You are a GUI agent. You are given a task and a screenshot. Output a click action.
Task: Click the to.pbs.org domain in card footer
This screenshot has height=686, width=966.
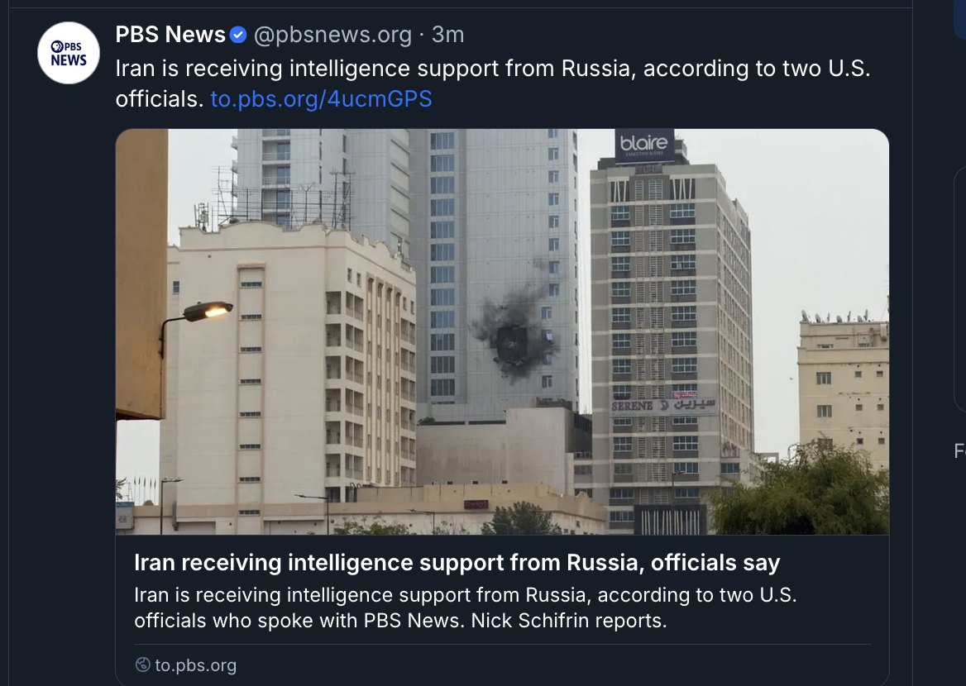[x=195, y=665]
